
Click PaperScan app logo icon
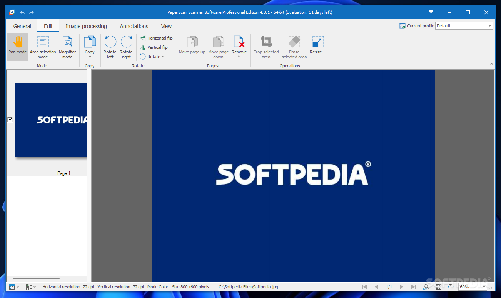click(x=12, y=12)
